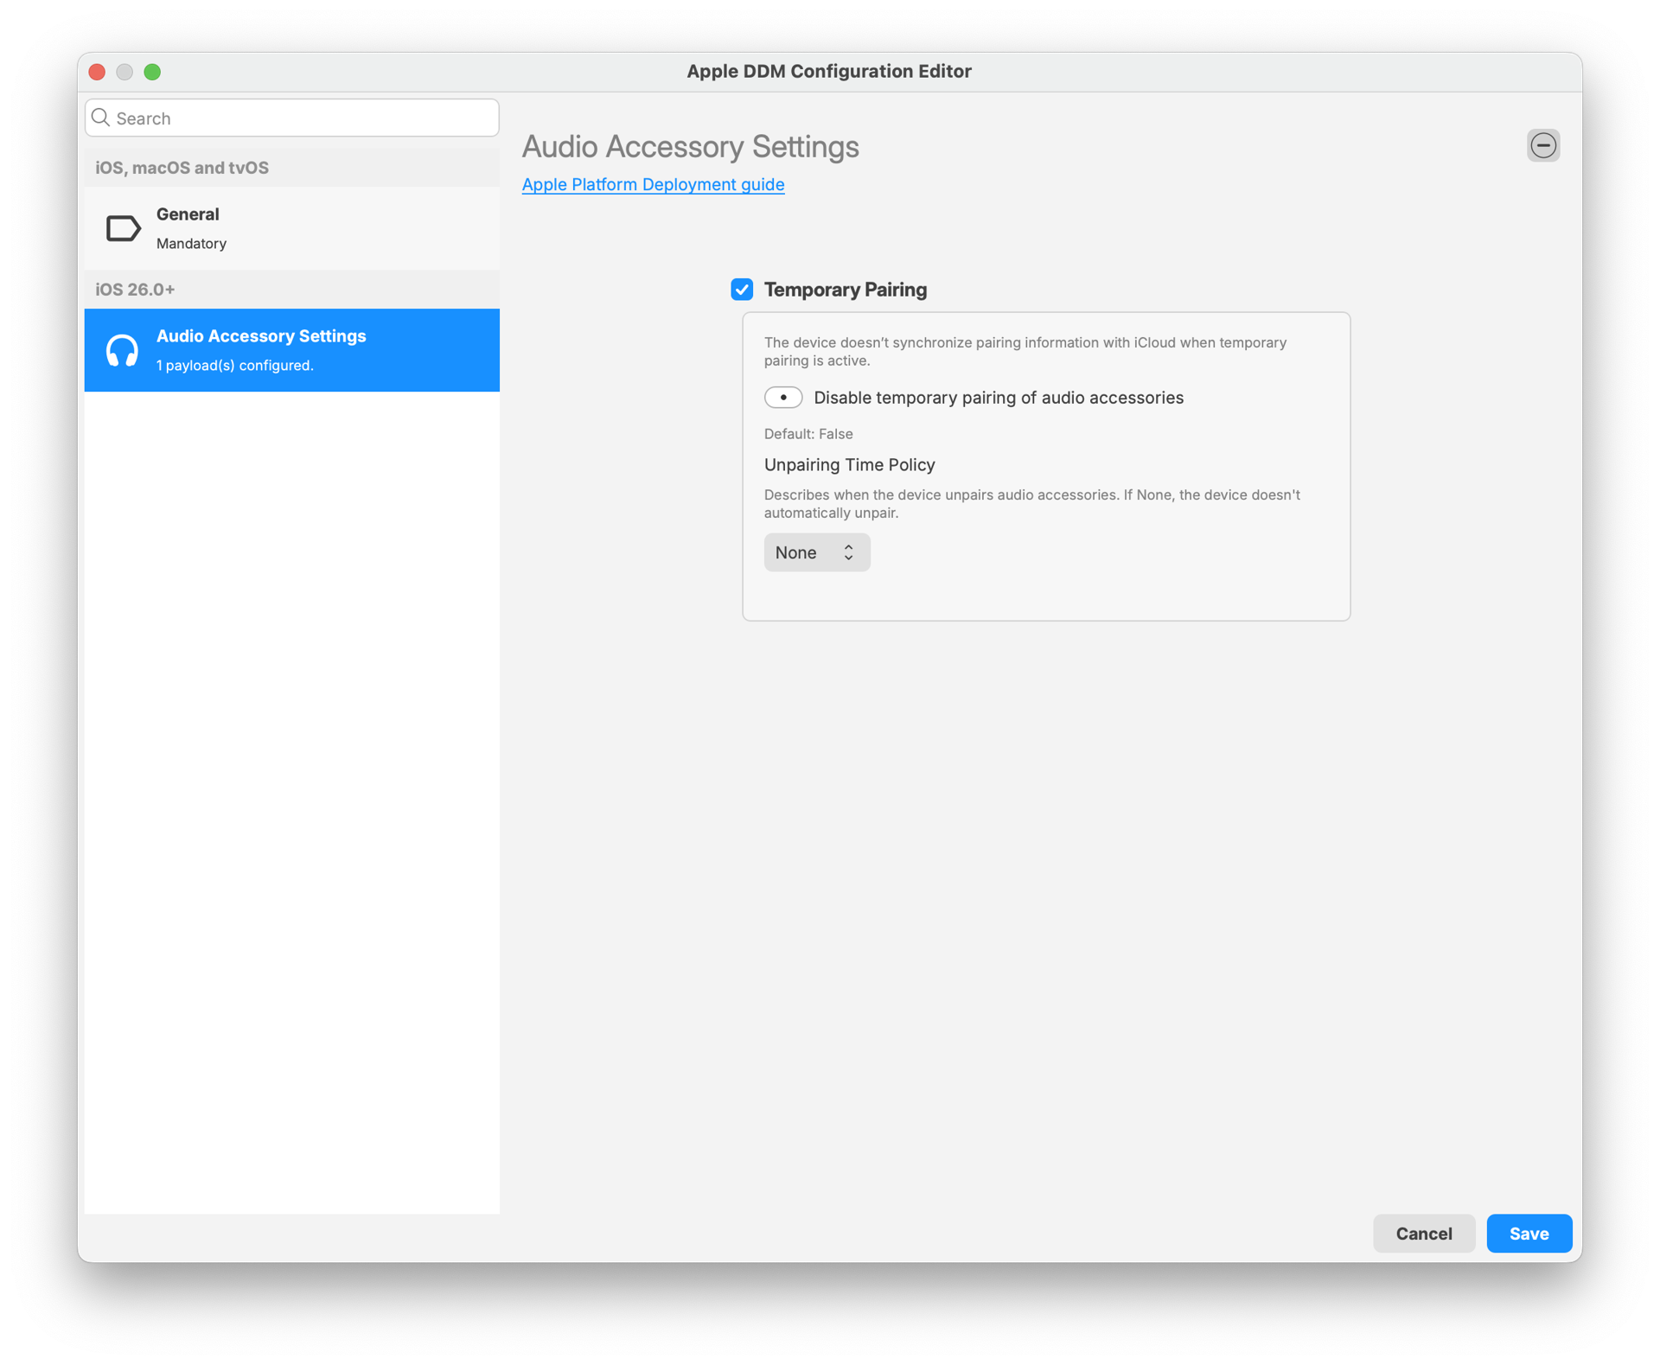1660x1365 pixels.
Task: Uncheck the Temporary Pairing checkbox
Action: (742, 290)
